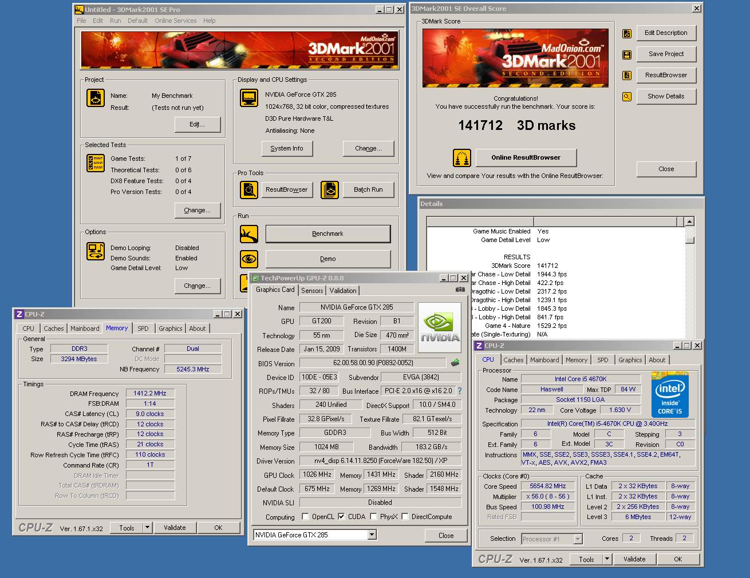Screen dimensions: 750x578
Task: Switch to the SPD tab in CPU-Z Memory window
Action: pyautogui.click(x=143, y=328)
